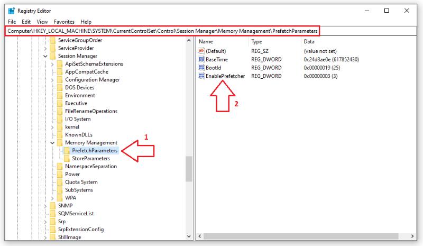Select the SubSystems key label
This screenshot has height=246, width=423.
[79, 190]
